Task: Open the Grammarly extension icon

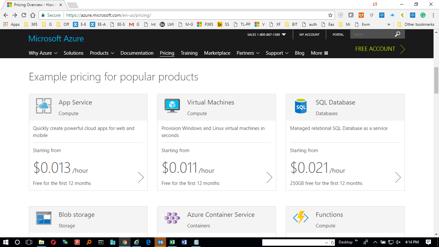Action: (423, 15)
